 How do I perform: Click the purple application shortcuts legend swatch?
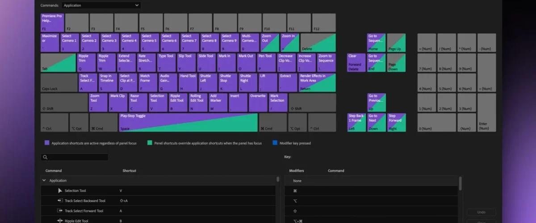point(47,143)
